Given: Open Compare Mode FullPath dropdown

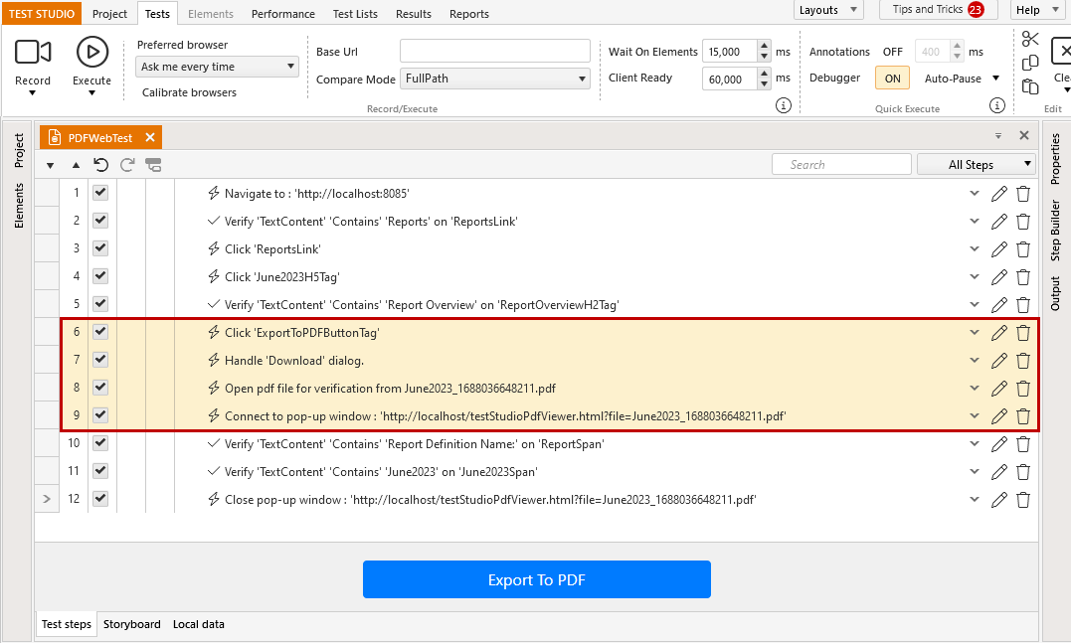Looking at the screenshot, I should click(x=495, y=79).
